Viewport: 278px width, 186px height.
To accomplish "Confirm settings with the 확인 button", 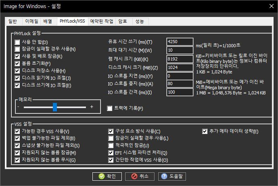I will click(107, 176).
